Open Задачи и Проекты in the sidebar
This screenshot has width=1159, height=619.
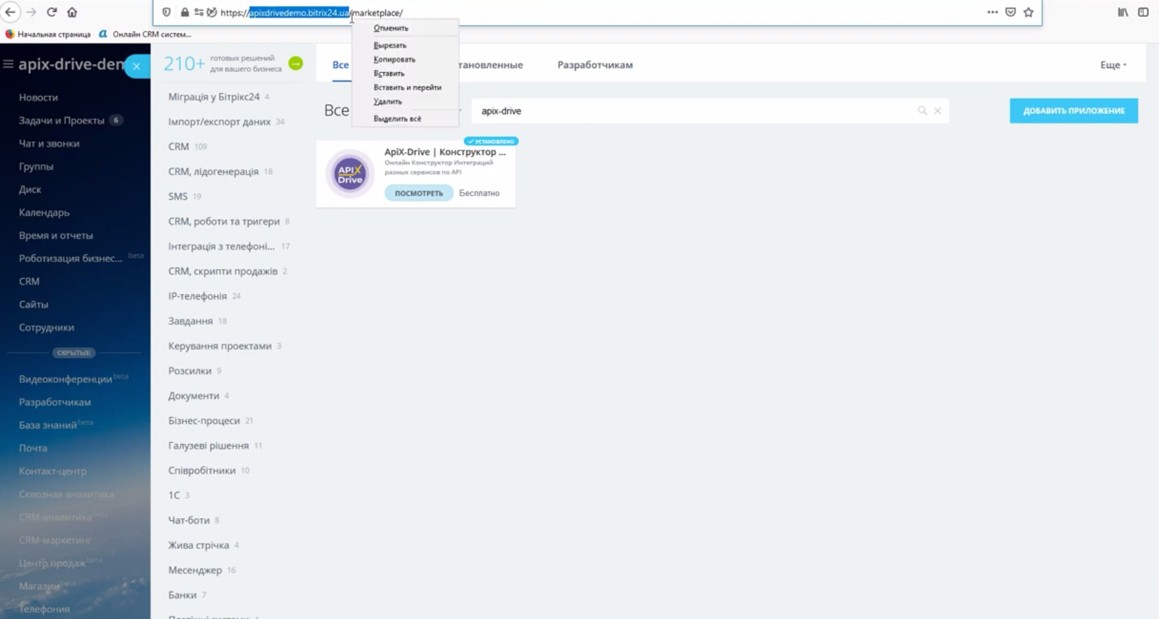click(x=62, y=120)
